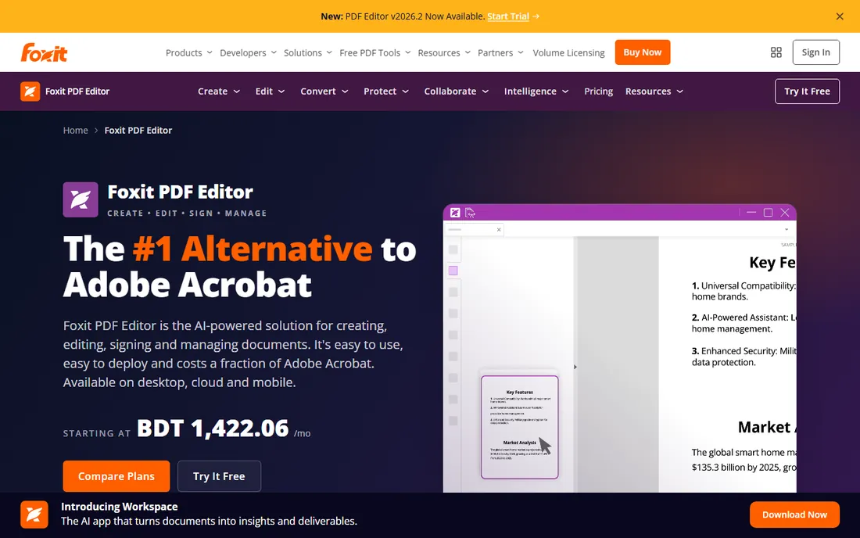Viewport: 860px width, 538px height.
Task: Close the tab in preview window
Action: point(499,230)
